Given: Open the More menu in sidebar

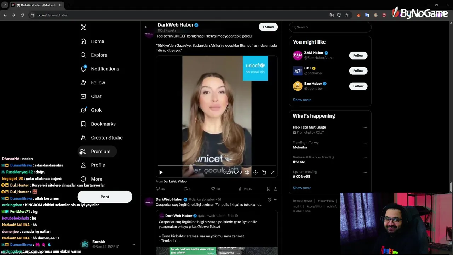Looking at the screenshot, I should (91, 179).
